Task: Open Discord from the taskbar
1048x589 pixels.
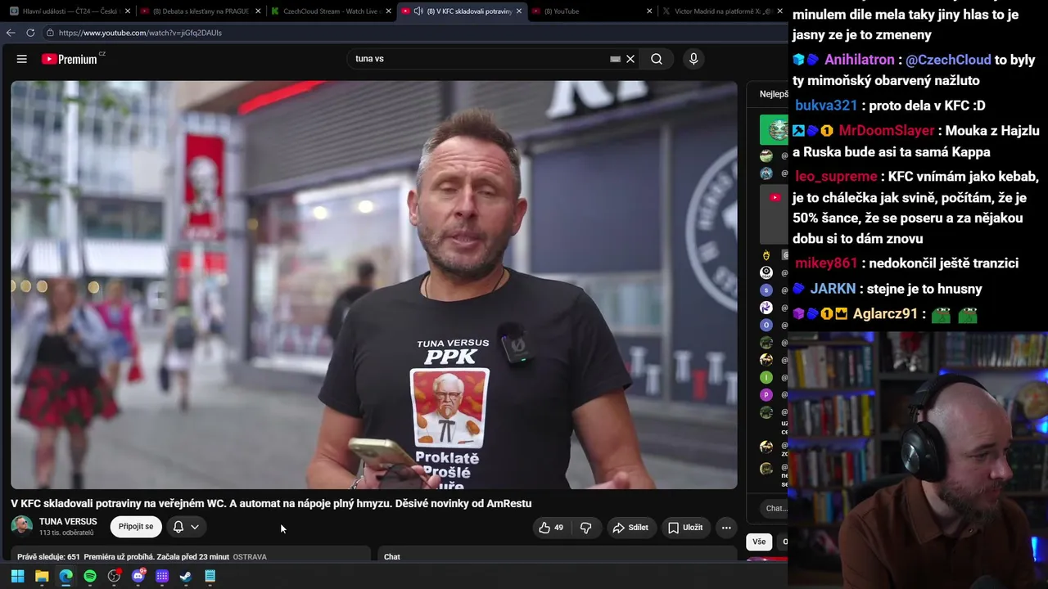Action: pos(138,576)
